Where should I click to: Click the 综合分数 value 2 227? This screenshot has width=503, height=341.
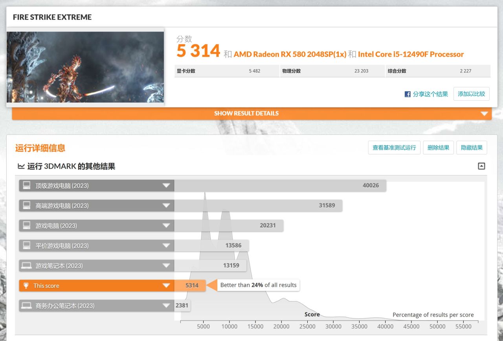(x=465, y=71)
